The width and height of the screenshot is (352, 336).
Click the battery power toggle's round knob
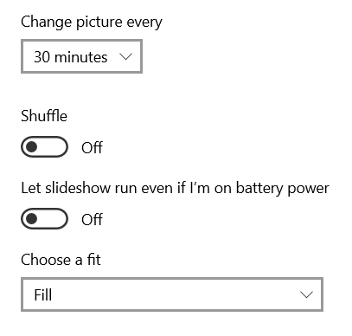point(31,219)
